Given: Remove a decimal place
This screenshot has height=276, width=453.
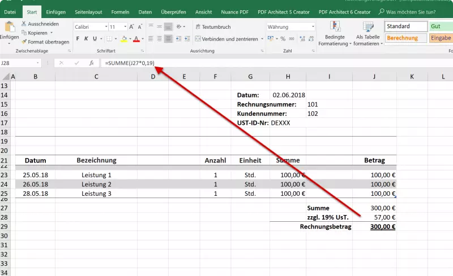Looking at the screenshot, I should tap(311, 38).
